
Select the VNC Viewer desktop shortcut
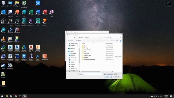coord(38,4)
